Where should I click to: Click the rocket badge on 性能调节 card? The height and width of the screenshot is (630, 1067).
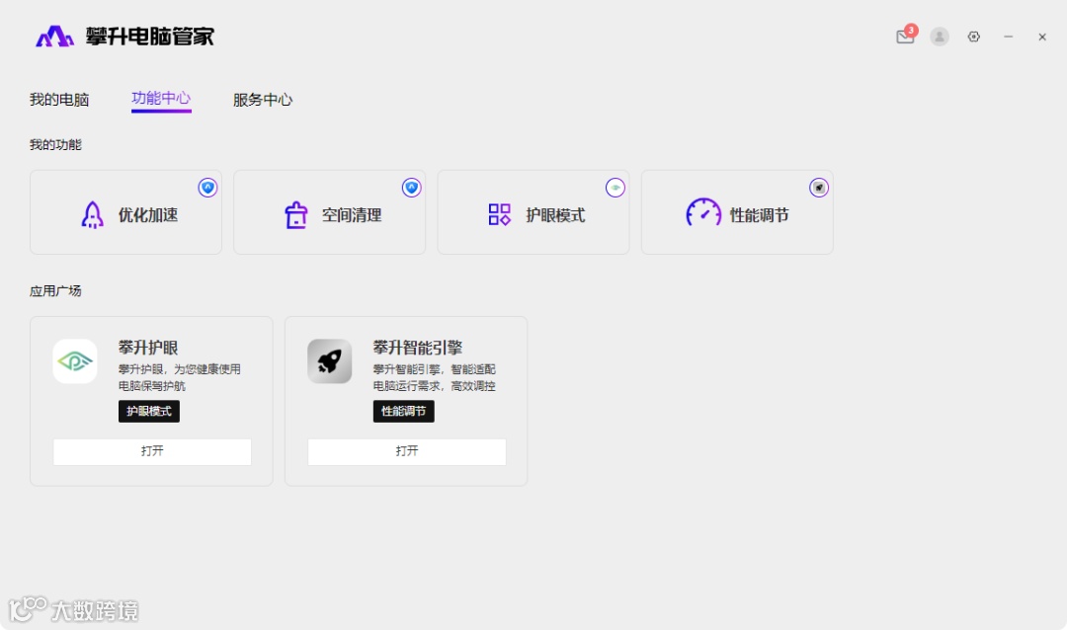point(819,187)
